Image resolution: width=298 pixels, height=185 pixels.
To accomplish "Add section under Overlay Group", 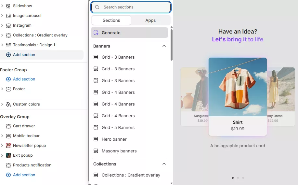I will [24, 175].
